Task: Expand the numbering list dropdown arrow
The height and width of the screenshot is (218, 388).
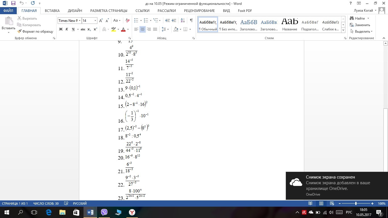Action: click(x=150, y=21)
